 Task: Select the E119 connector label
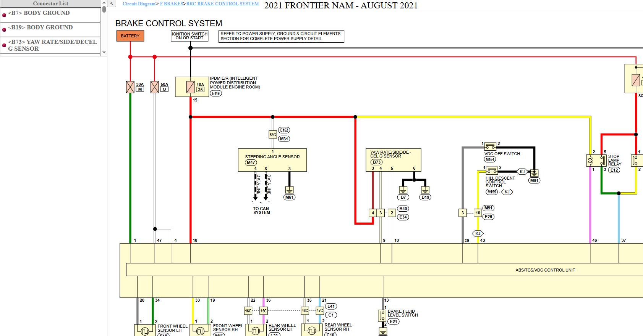215,93
